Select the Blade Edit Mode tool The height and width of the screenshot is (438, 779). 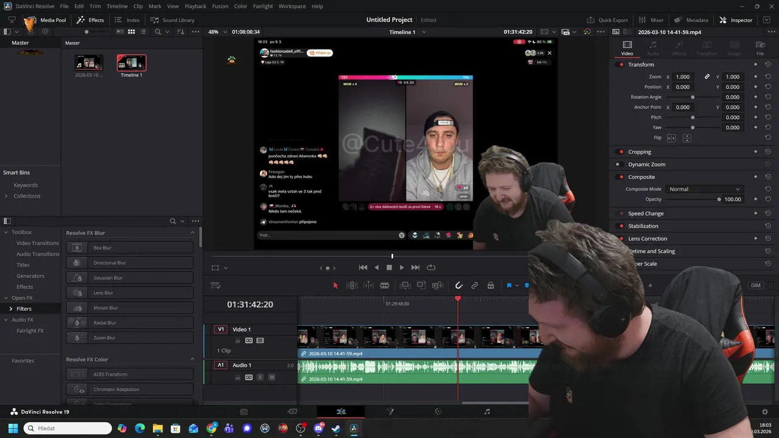tap(385, 285)
